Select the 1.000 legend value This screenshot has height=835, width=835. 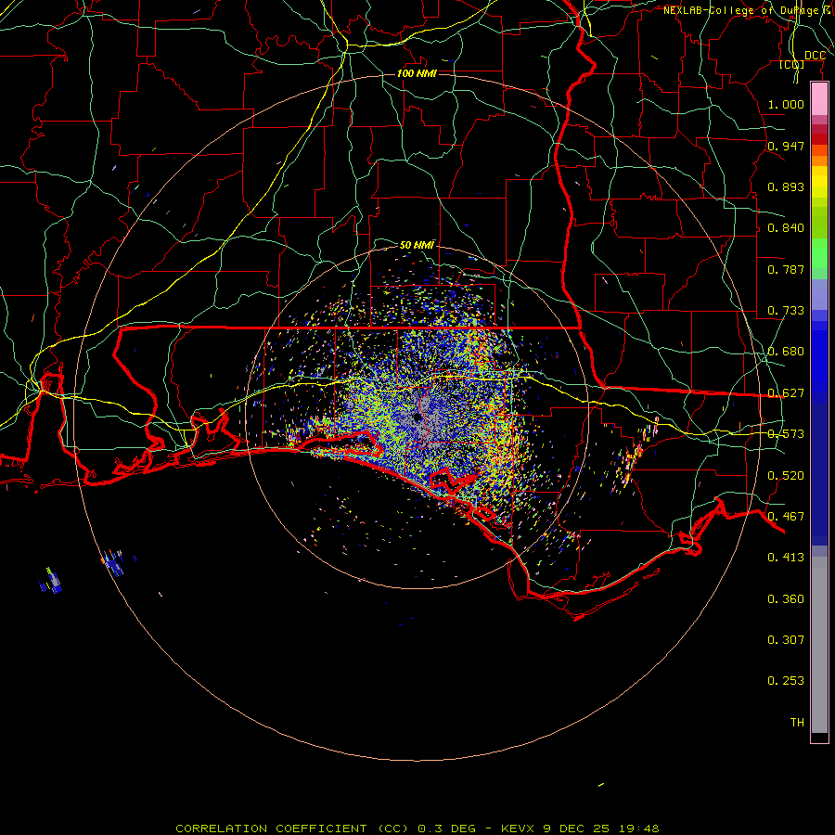[x=786, y=104]
